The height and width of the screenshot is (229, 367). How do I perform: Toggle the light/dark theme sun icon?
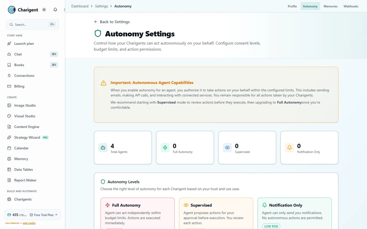(x=44, y=10)
